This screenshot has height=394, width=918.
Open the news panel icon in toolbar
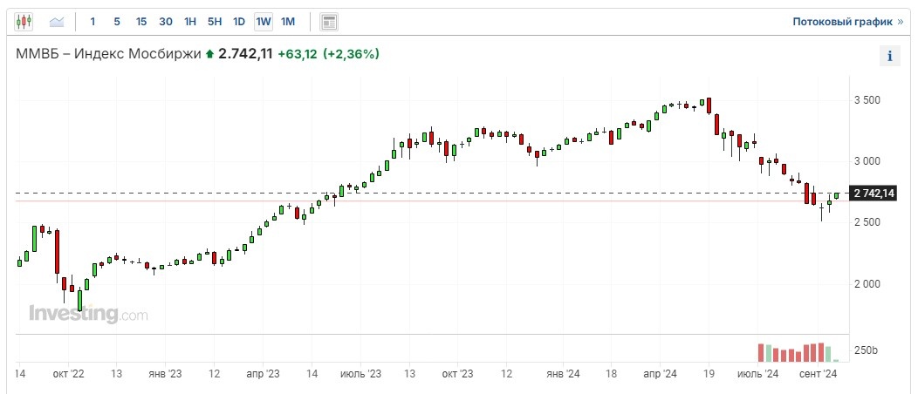[329, 22]
